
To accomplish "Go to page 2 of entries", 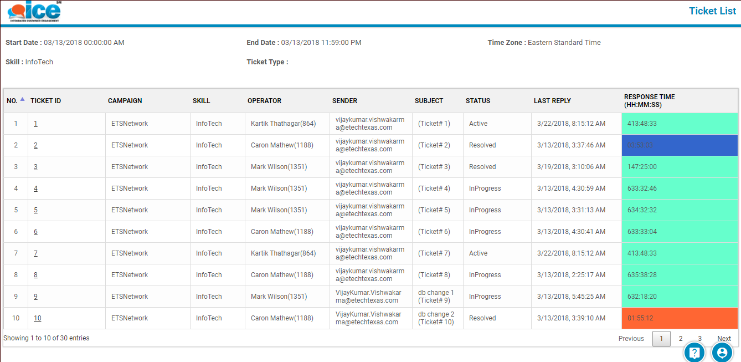I will point(681,339).
